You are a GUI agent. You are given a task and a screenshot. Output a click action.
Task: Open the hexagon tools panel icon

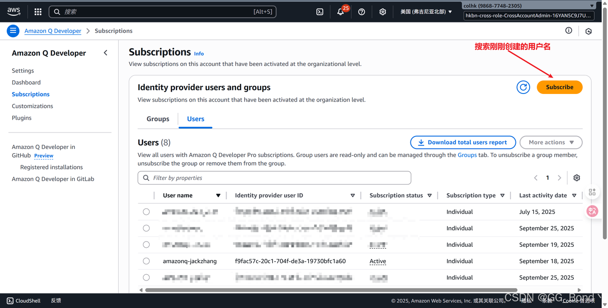point(589,31)
